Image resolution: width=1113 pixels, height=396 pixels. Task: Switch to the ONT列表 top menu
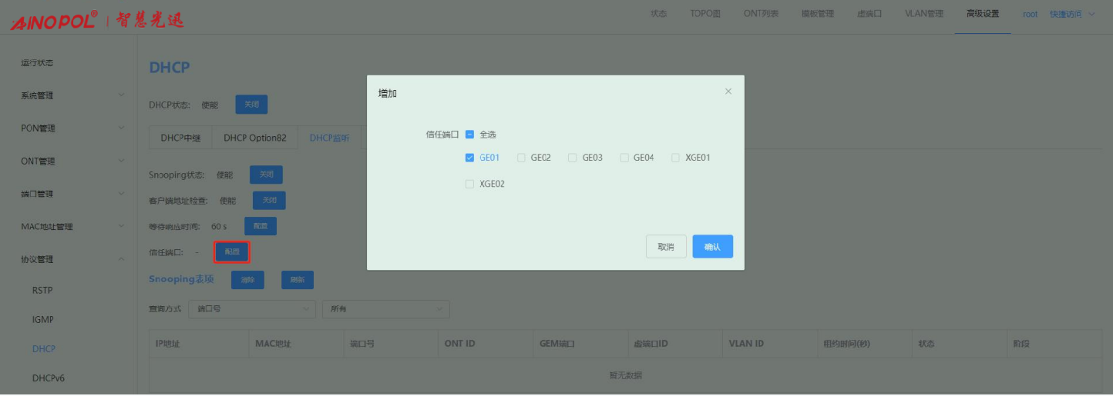(x=761, y=14)
